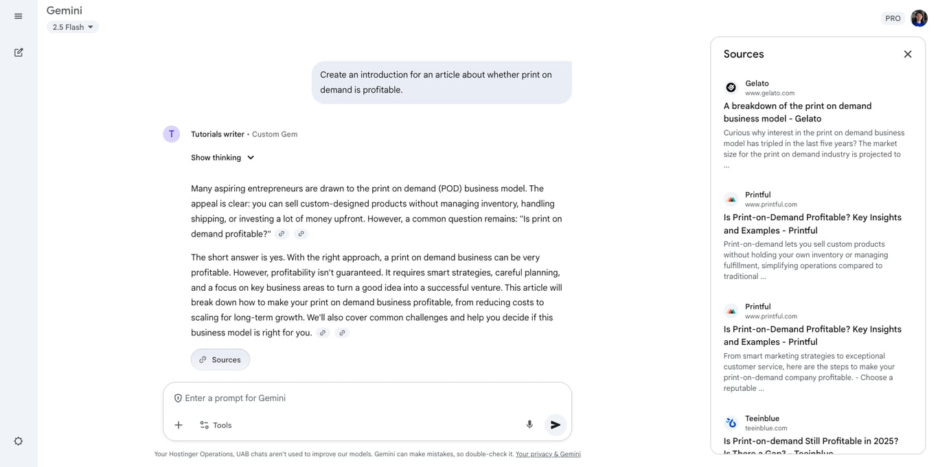The width and height of the screenshot is (938, 467).
Task: Activate the microphone for voice input
Action: [529, 424]
